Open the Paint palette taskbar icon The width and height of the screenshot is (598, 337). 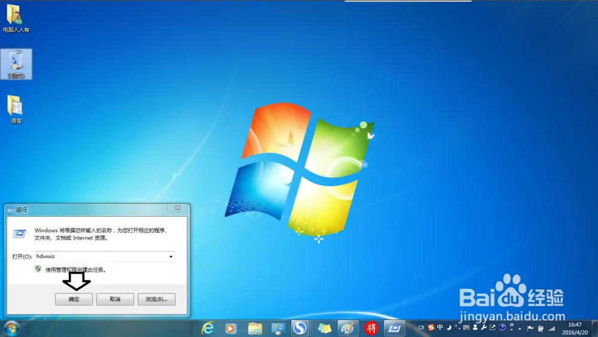point(346,328)
